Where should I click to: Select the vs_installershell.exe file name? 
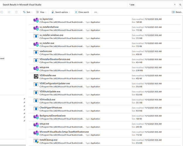[49, 27]
